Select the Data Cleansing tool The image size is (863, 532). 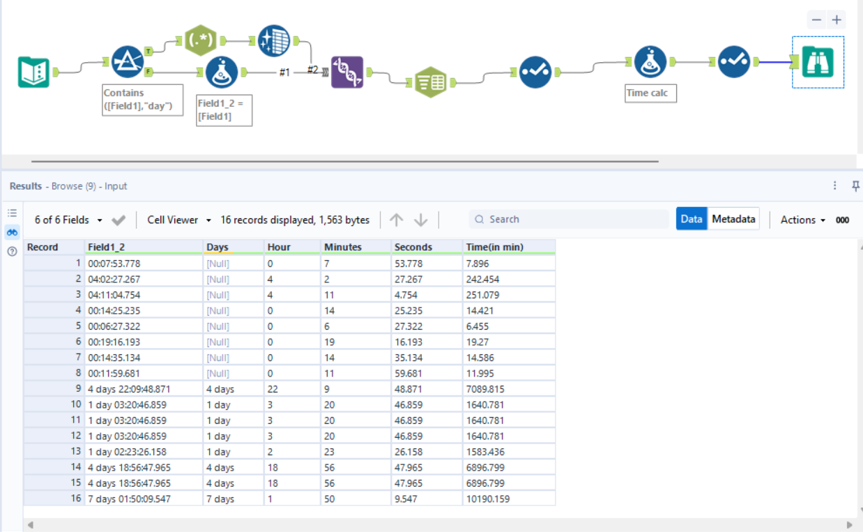click(x=274, y=41)
